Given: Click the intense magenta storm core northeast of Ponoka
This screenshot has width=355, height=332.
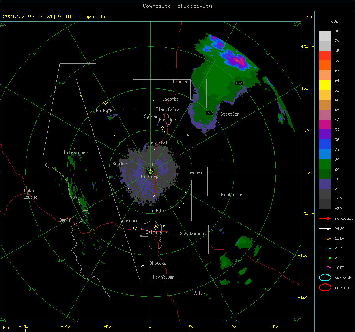Looking at the screenshot, I should [x=239, y=61].
